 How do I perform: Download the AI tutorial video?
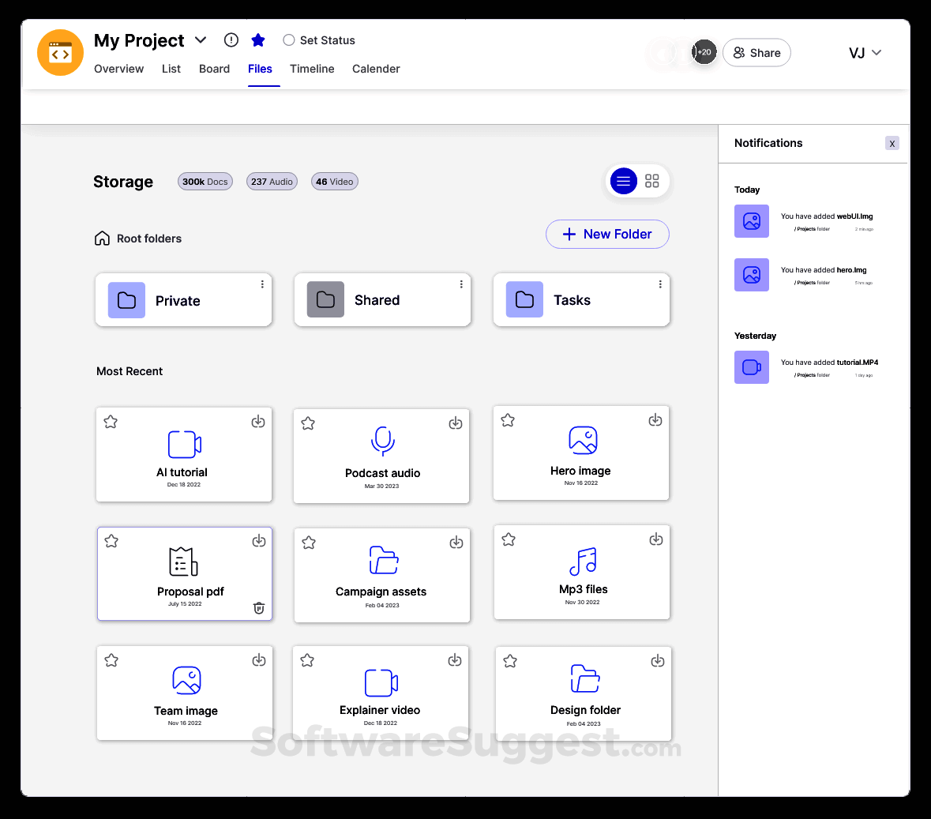point(258,422)
